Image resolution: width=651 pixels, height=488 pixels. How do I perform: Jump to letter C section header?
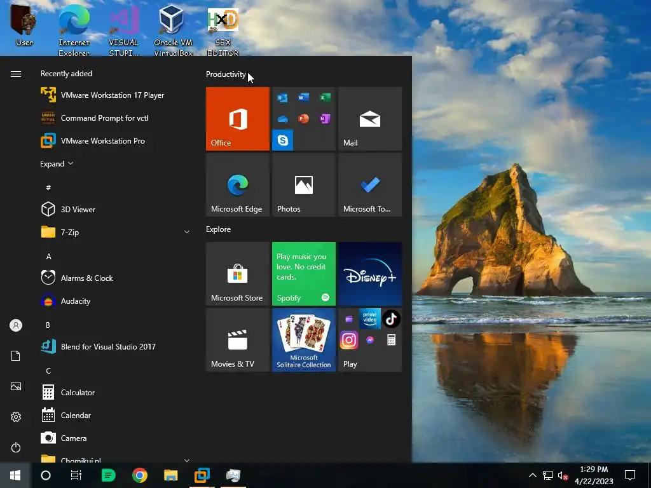coord(48,370)
